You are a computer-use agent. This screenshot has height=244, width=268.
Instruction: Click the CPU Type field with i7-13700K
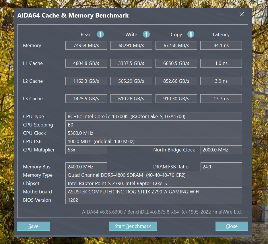coord(154,116)
